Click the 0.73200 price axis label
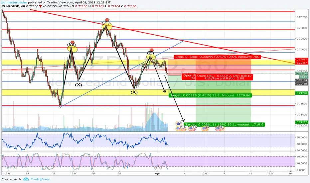Image resolution: width=310 pixels, height=183 pixels. point(301,17)
